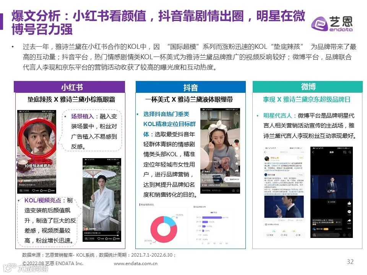
Task: Click the "垫底辣孩 X 雅诗兰黛小棕瓶眼霜" heading
Action: click(x=71, y=100)
